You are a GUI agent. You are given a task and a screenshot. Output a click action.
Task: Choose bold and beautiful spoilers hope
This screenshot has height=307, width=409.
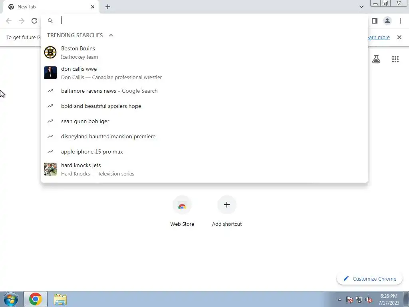click(204, 106)
